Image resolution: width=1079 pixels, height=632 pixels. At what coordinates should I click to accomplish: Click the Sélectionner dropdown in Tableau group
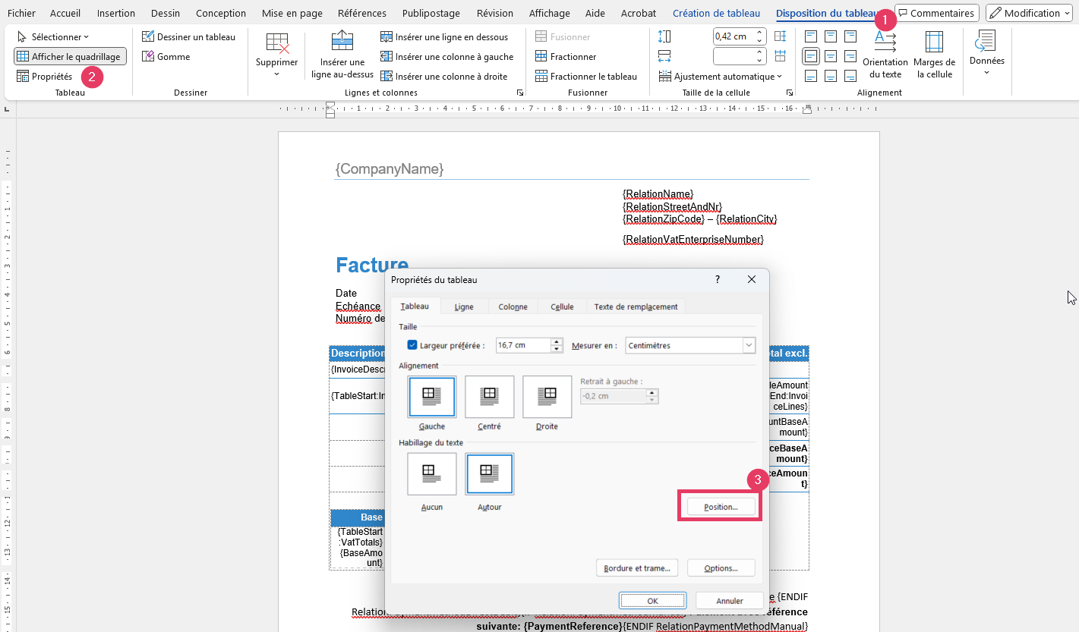coord(53,36)
